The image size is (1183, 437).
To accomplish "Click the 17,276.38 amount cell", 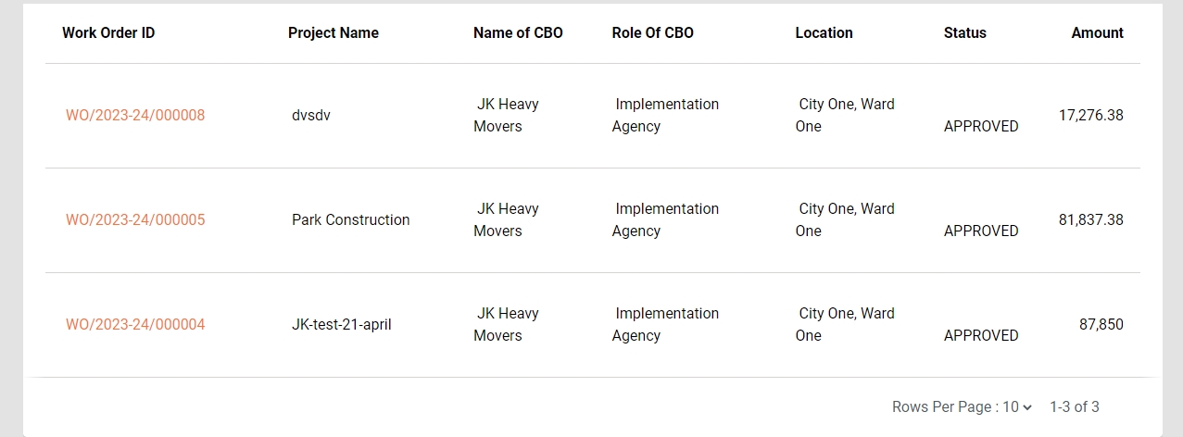I will coord(1090,116).
